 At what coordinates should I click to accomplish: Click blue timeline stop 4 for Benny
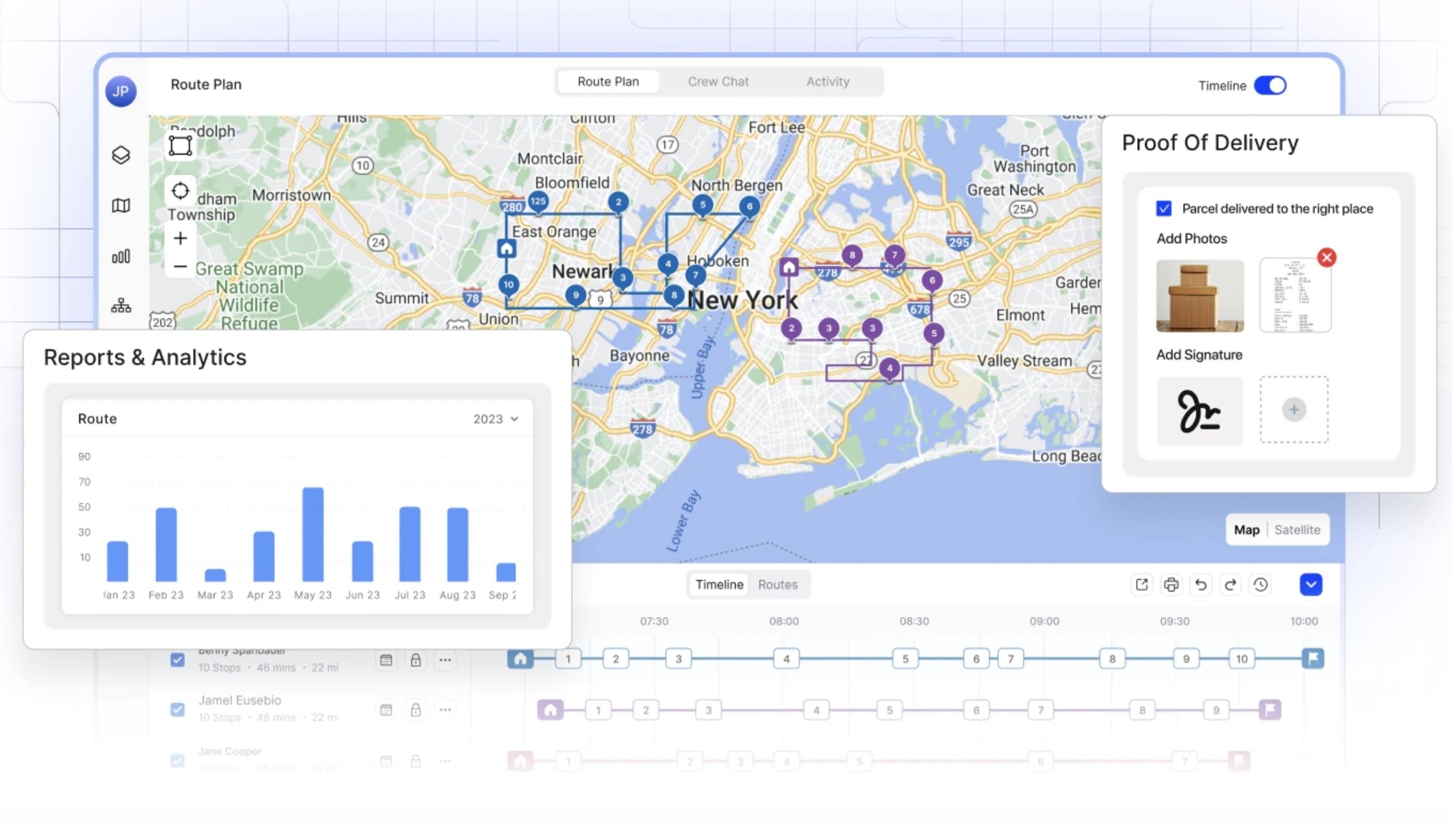click(786, 659)
